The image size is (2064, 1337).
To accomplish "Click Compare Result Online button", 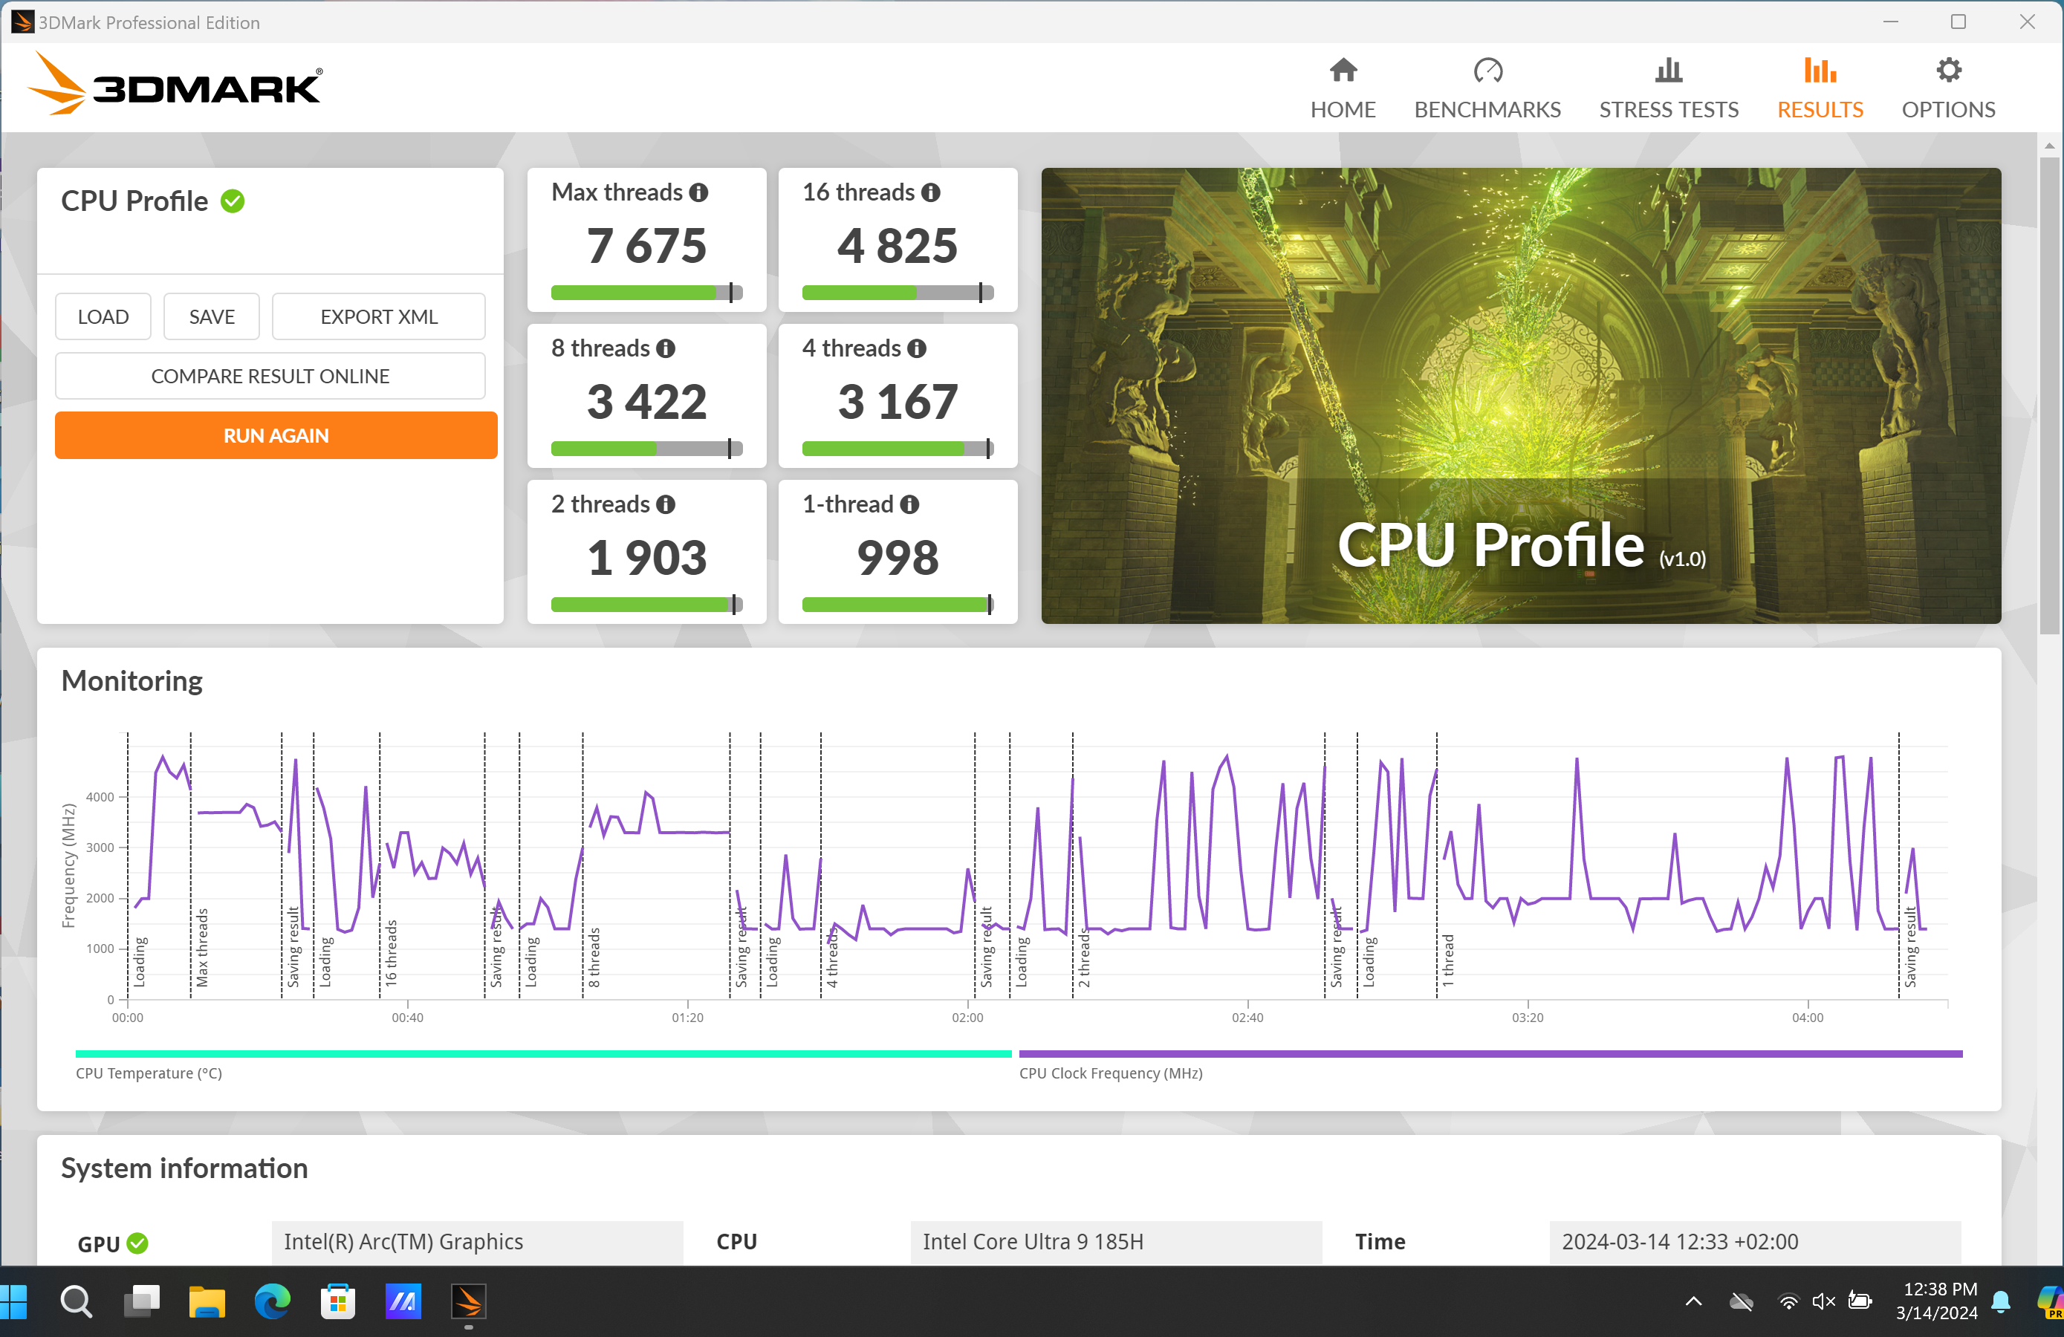I will coord(270,375).
